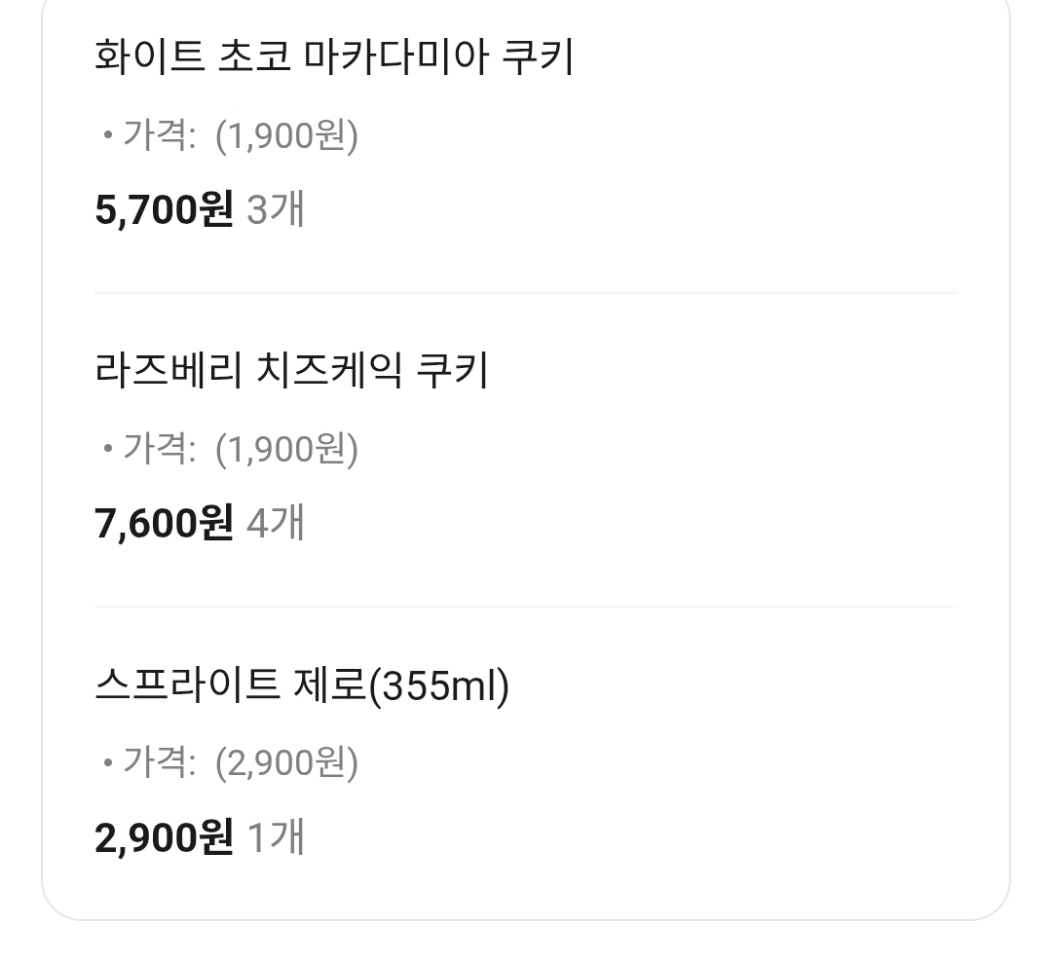Click the bold 2,900원 total price
Viewport: 1051px width, 962px height.
[164, 837]
